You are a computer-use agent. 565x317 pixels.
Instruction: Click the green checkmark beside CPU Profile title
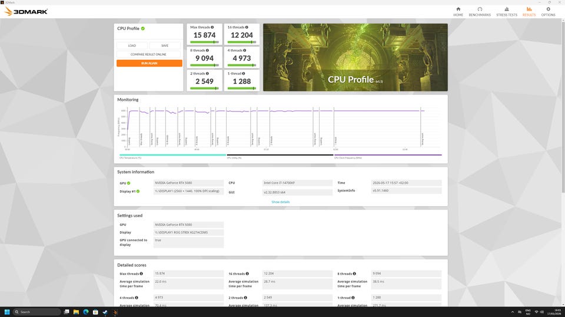point(142,28)
